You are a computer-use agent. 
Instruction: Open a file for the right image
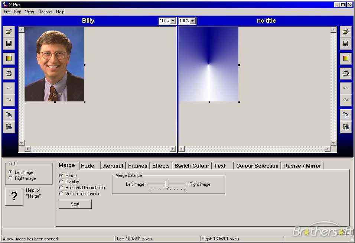[x=345, y=32]
